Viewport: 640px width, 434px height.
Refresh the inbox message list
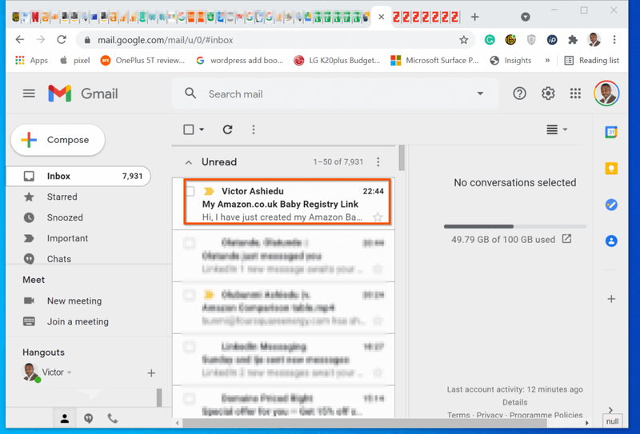(x=227, y=129)
